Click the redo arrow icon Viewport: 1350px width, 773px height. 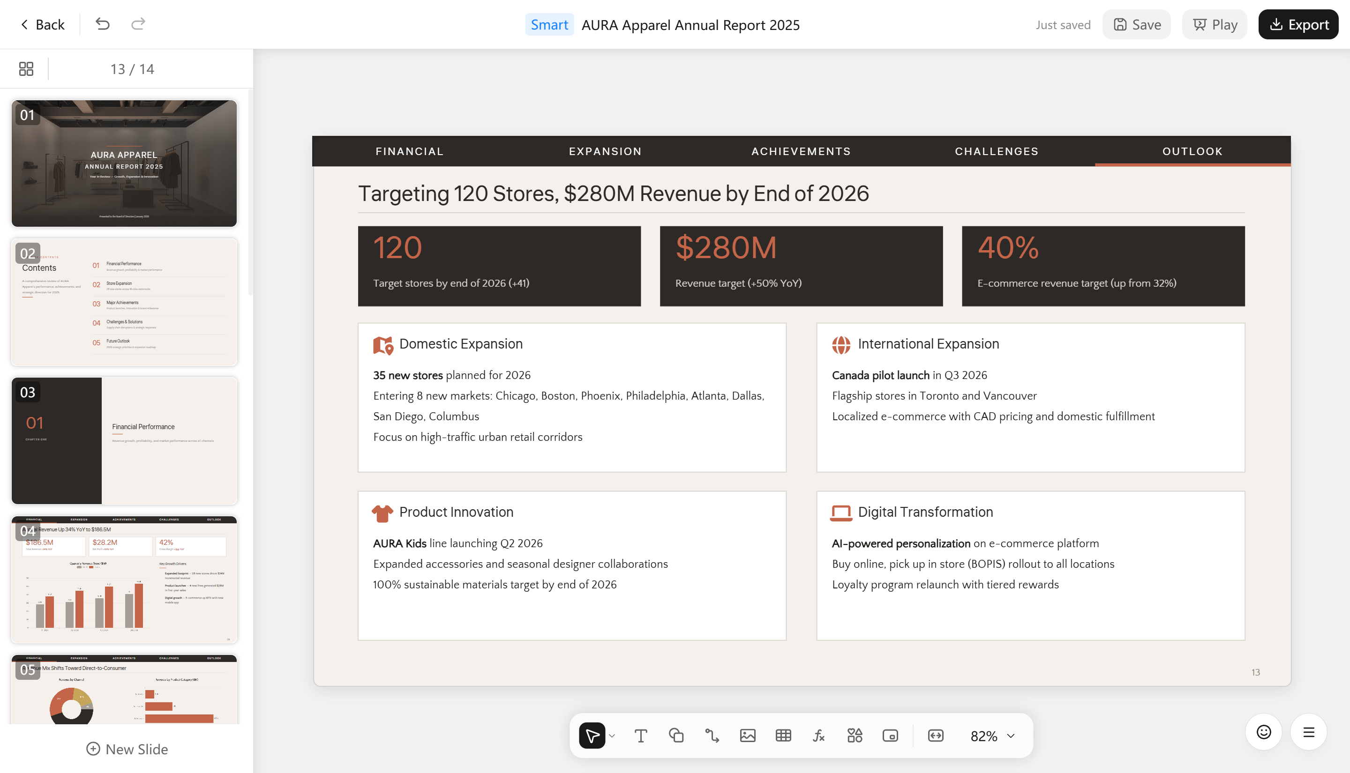click(138, 24)
